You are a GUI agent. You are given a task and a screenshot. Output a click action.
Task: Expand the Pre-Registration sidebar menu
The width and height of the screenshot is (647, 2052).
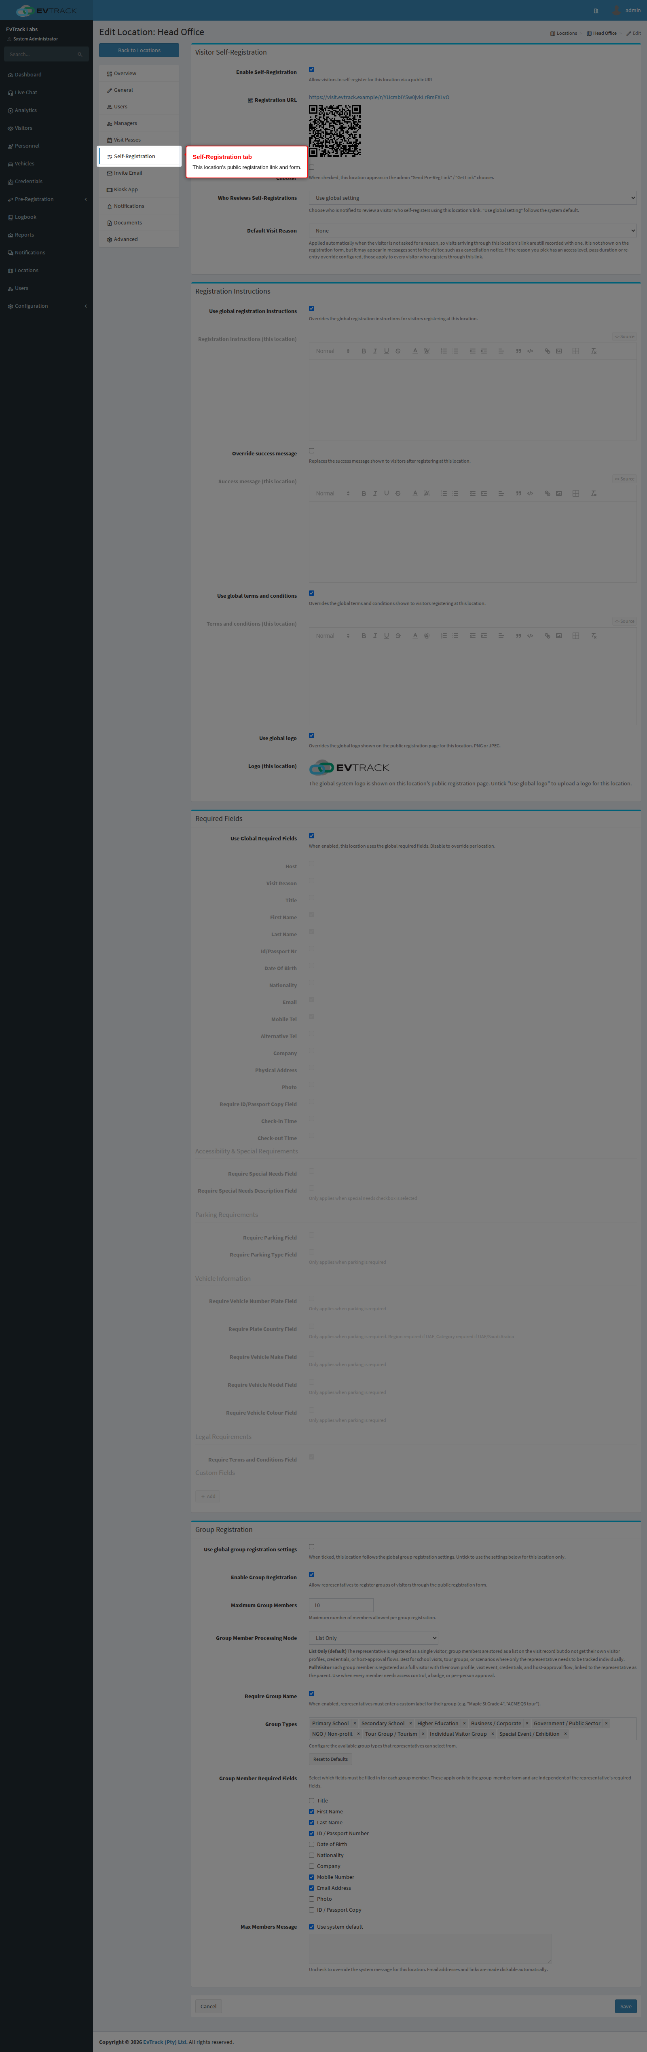[x=46, y=199]
